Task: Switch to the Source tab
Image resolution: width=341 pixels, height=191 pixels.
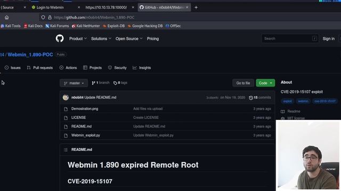Action: click(8, 7)
